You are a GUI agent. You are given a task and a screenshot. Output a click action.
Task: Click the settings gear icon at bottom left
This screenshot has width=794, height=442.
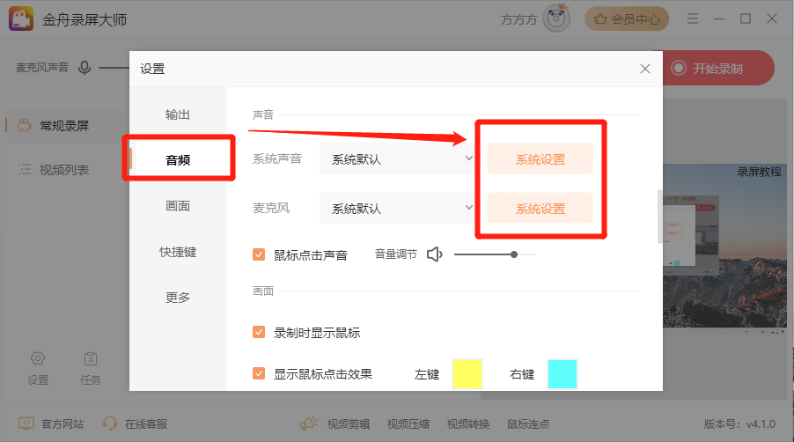click(38, 358)
